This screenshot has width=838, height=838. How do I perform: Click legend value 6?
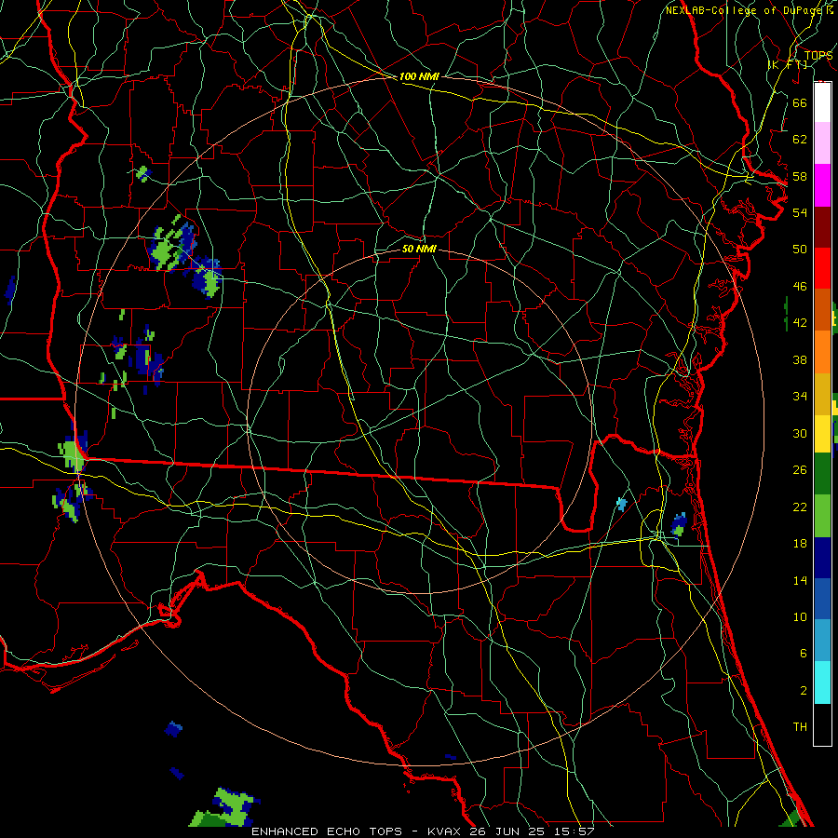[x=803, y=654]
